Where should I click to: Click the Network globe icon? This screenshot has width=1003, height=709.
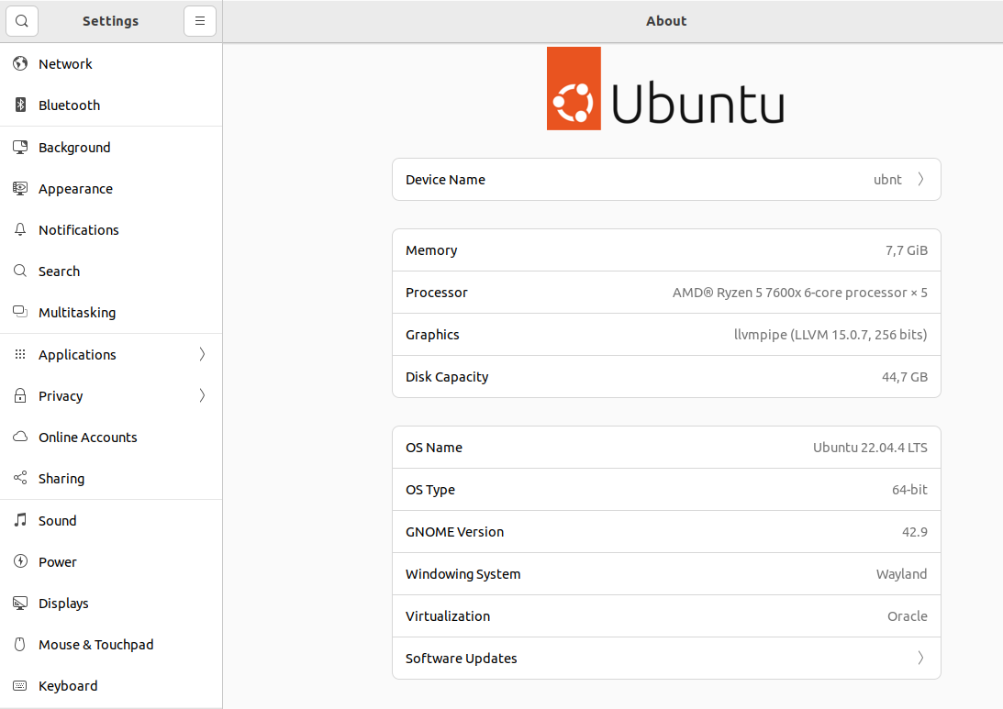coord(20,63)
